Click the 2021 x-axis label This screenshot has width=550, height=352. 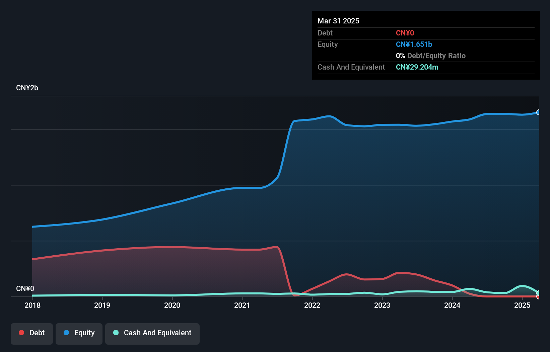[242, 305]
